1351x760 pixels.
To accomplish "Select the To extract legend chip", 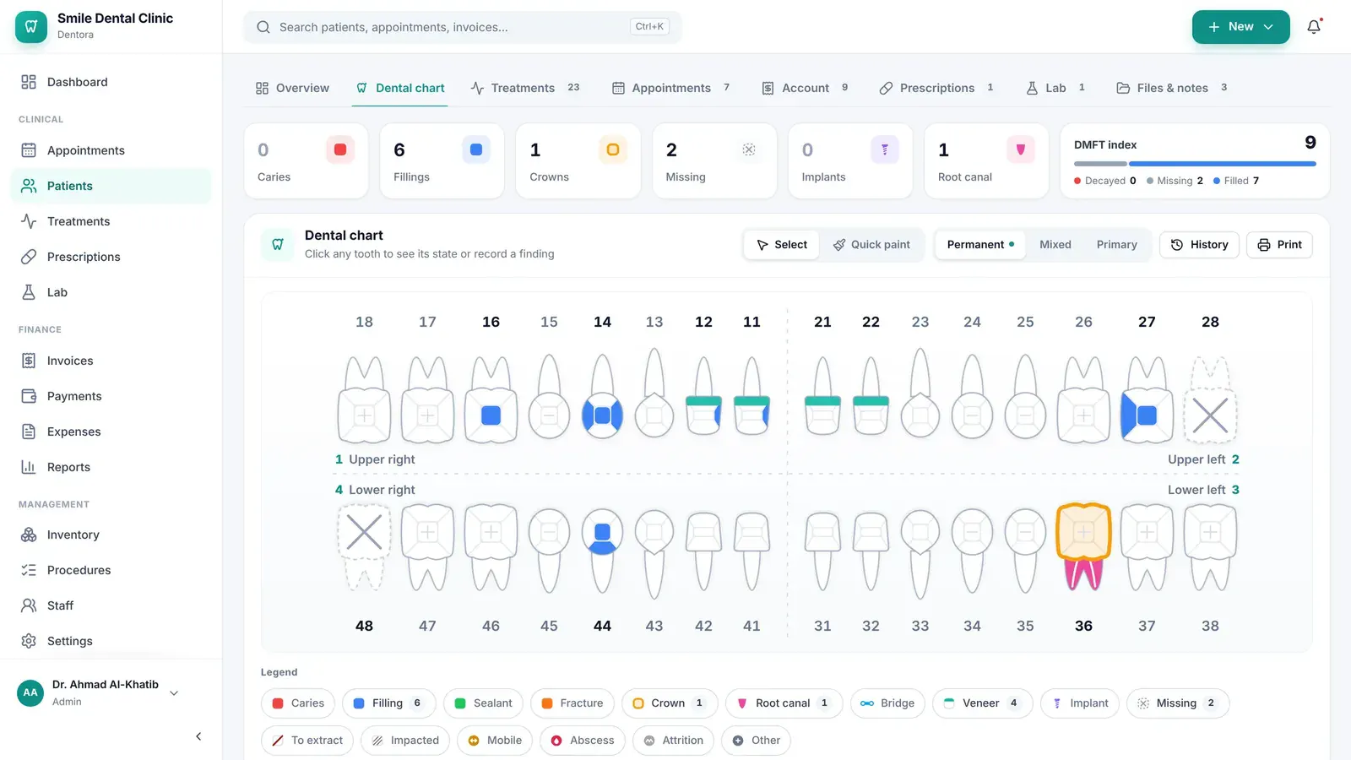I will point(307,741).
